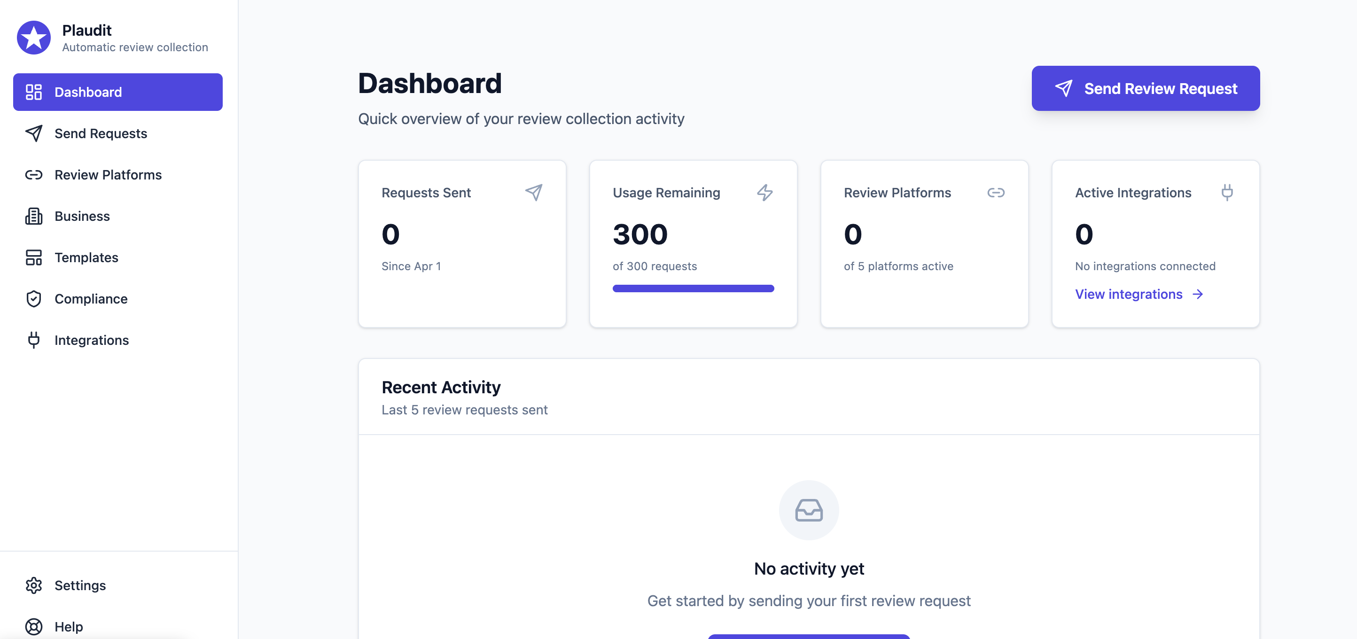The image size is (1357, 639).
Task: Select Templates in the sidebar
Action: (86, 257)
